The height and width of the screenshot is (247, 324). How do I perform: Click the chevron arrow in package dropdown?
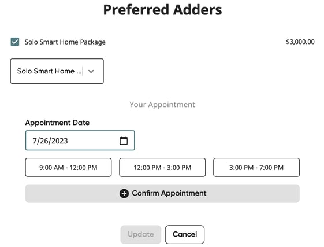(91, 71)
